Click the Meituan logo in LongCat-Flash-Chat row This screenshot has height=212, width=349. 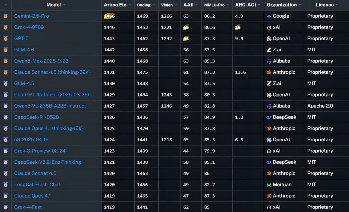(269, 185)
